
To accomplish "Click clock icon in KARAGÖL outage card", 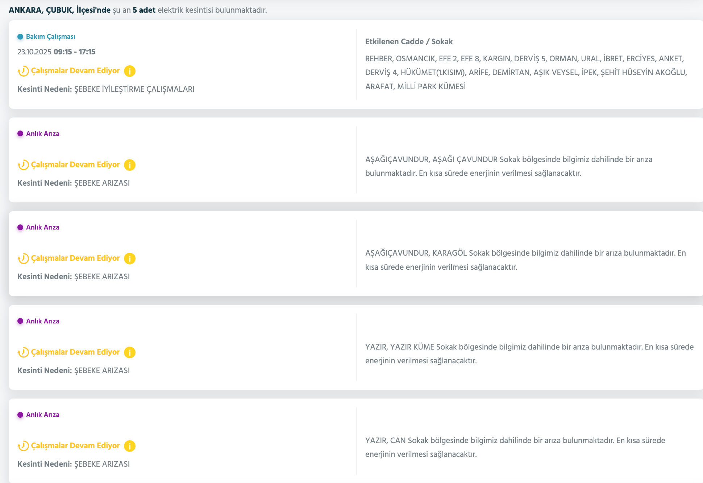I will point(23,259).
